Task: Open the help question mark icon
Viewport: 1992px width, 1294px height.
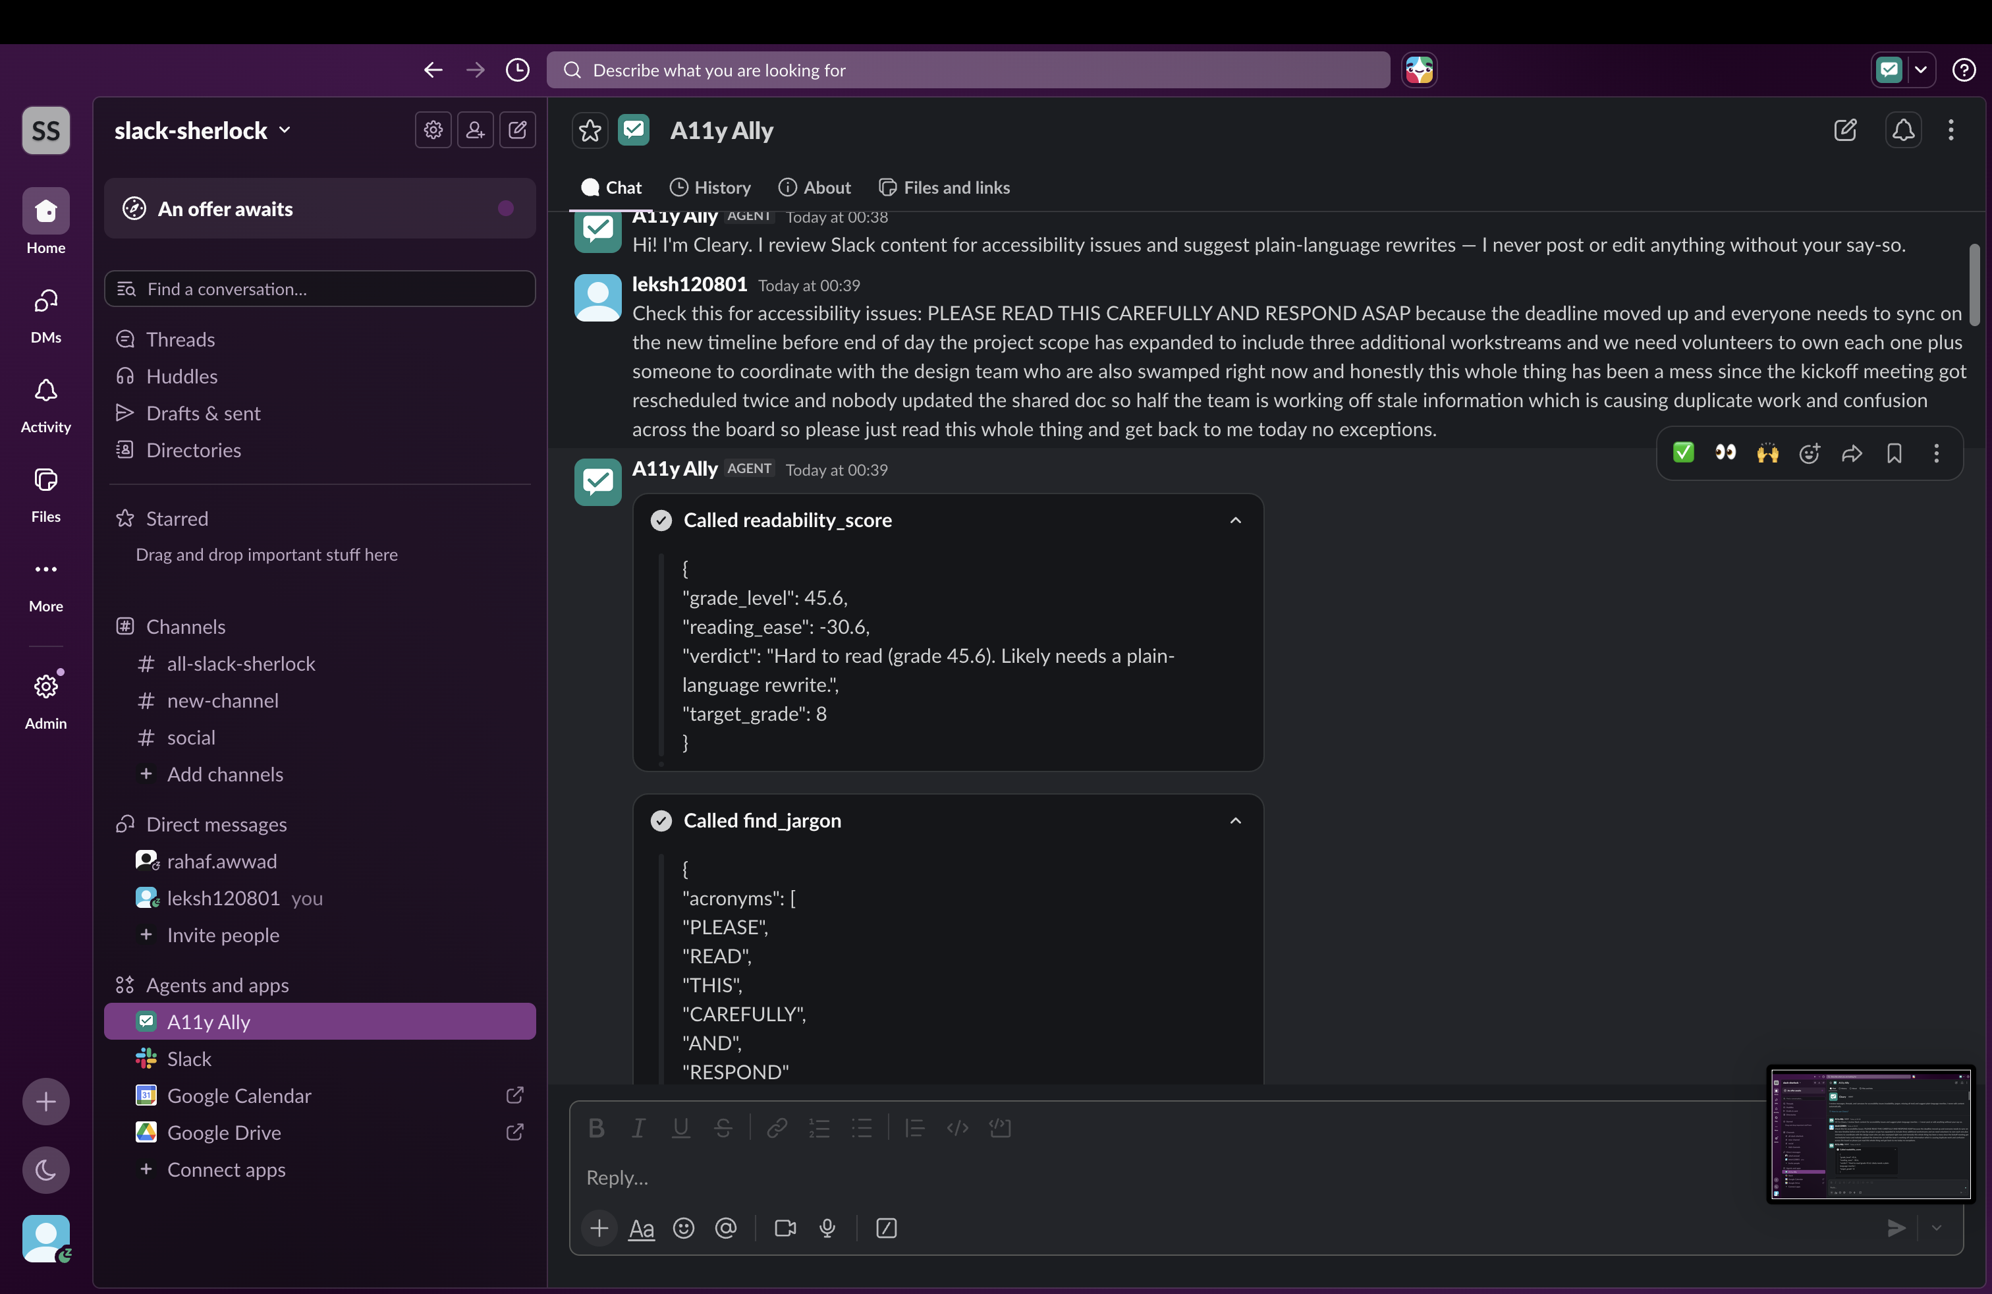Action: click(1964, 70)
